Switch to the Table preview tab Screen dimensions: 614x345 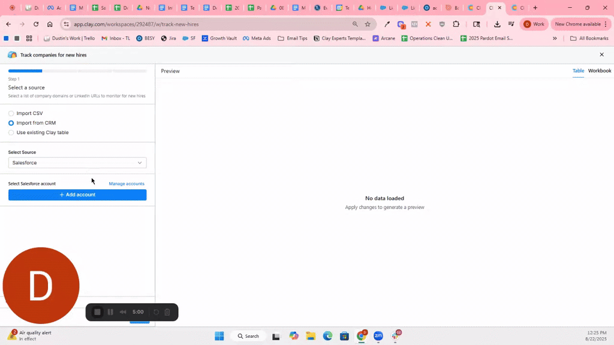(578, 71)
